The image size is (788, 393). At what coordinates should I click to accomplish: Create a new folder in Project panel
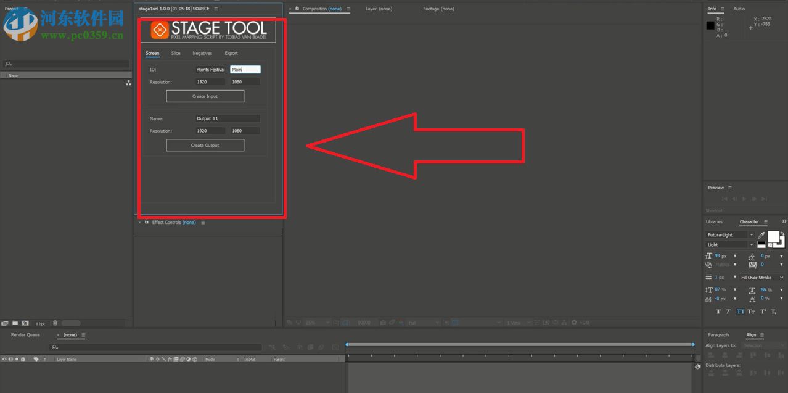15,323
